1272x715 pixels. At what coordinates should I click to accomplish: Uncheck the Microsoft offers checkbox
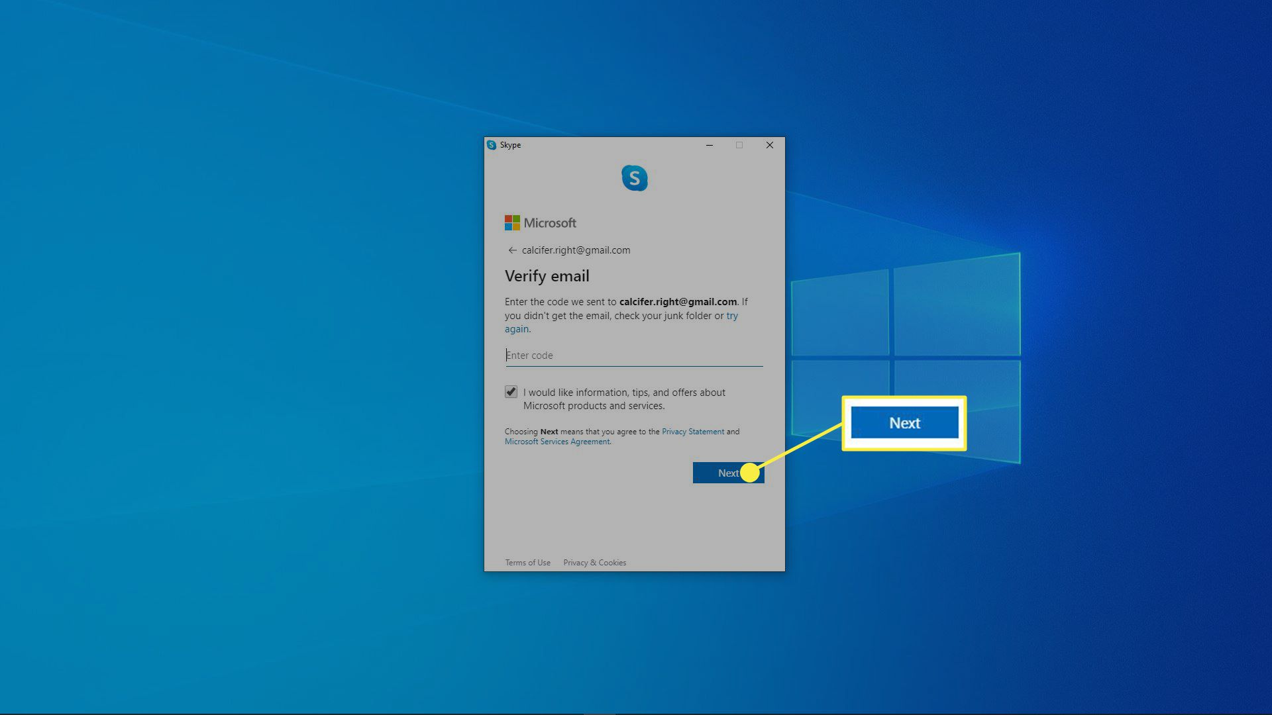pos(511,392)
